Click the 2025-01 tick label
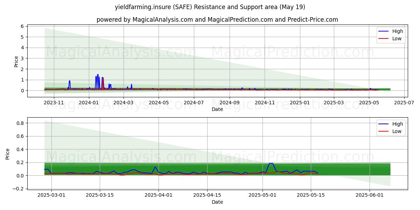This screenshot has height=210, width=420. pyautogui.click(x=300, y=103)
